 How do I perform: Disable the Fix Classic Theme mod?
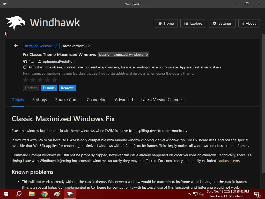click(x=49, y=88)
